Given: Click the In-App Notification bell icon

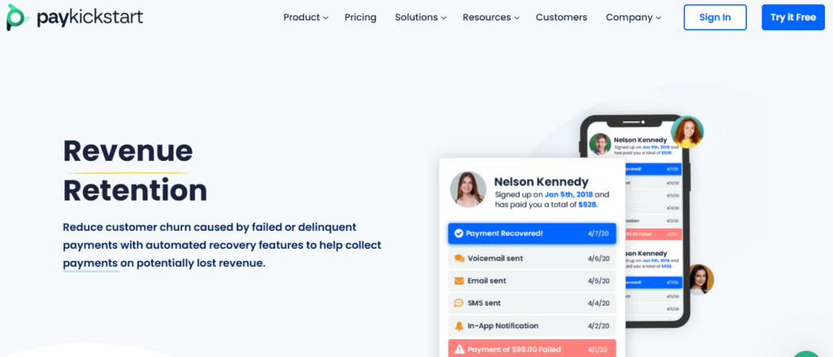Looking at the screenshot, I should tap(460, 326).
